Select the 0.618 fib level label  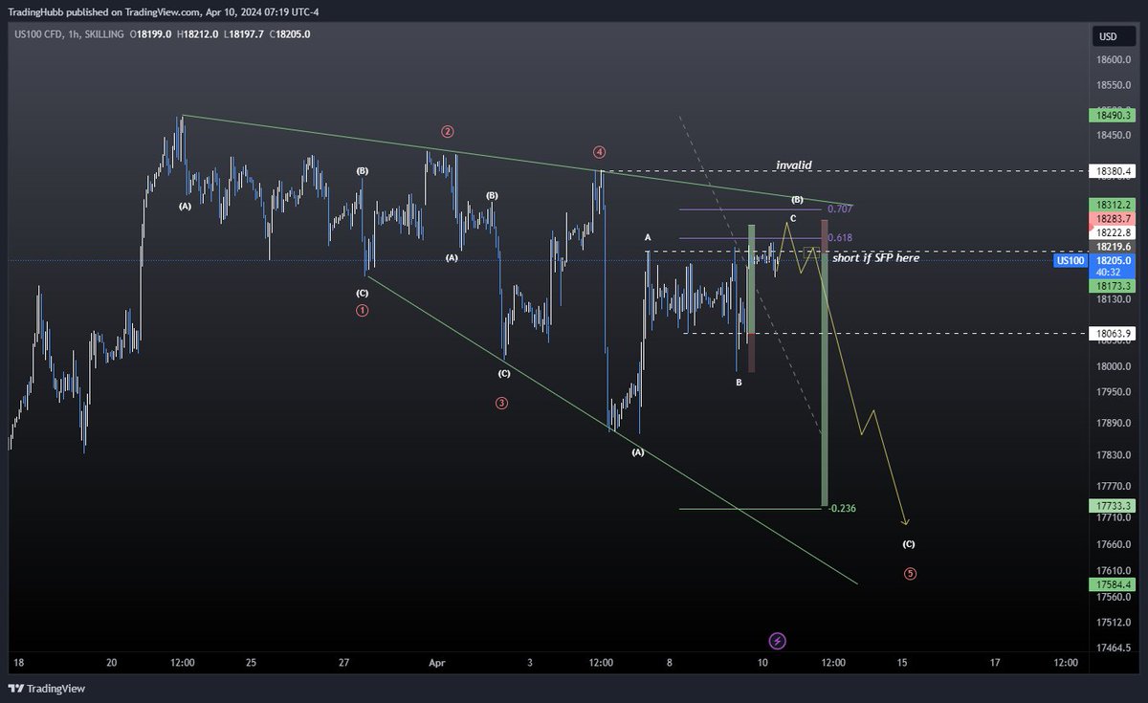[x=840, y=237]
